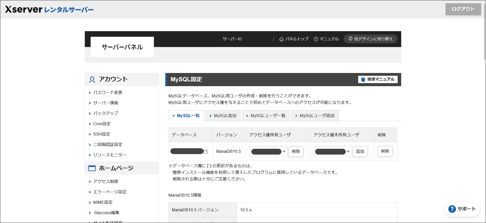Open 二段階認証設定 in sidebar

pyautogui.click(x=108, y=144)
